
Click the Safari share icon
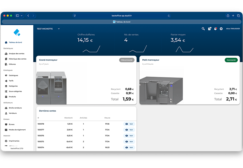(228, 16)
